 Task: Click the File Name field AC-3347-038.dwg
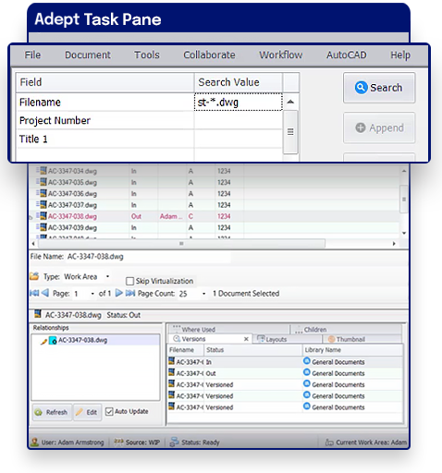pos(149,257)
